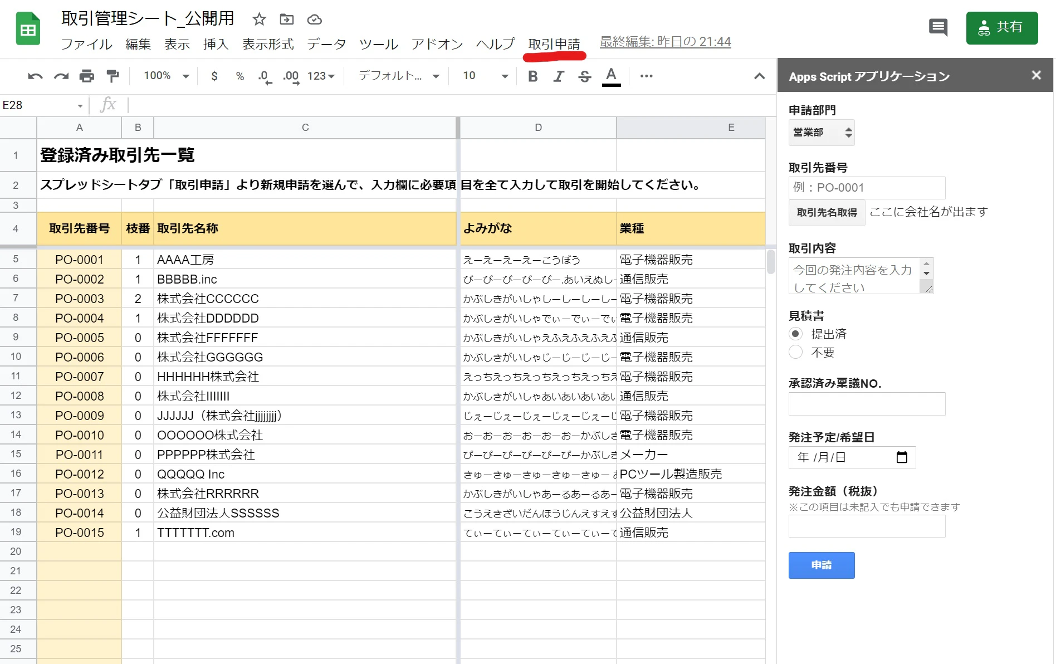The width and height of the screenshot is (1056, 664).
Task: Open the date picker calendar icon
Action: 902,457
